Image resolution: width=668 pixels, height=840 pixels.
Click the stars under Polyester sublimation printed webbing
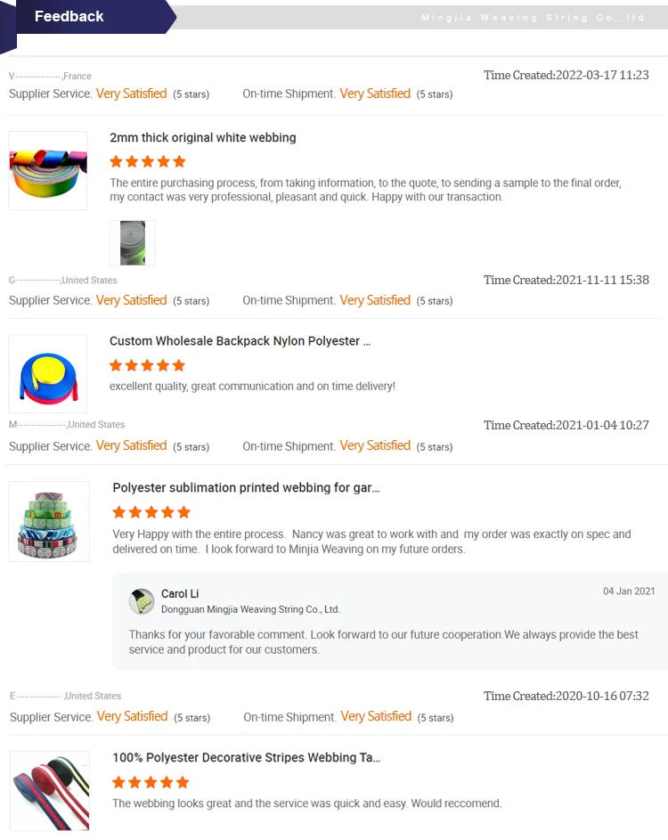(x=151, y=512)
